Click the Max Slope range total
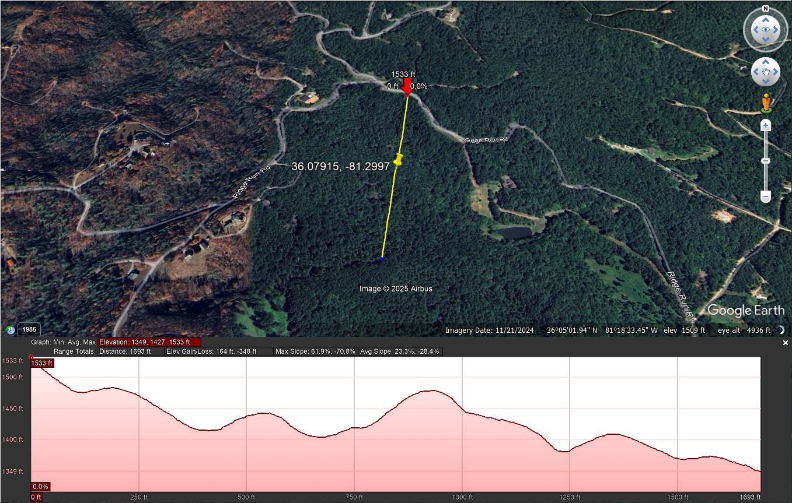 pos(315,351)
